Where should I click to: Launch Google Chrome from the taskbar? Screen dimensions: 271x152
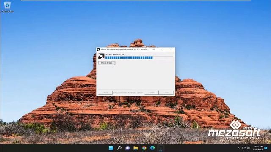pyautogui.click(x=144, y=148)
